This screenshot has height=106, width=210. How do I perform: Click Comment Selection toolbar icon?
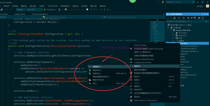point(80,9)
